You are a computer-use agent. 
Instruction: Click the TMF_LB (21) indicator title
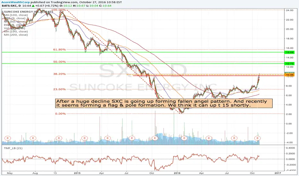(x=13, y=148)
